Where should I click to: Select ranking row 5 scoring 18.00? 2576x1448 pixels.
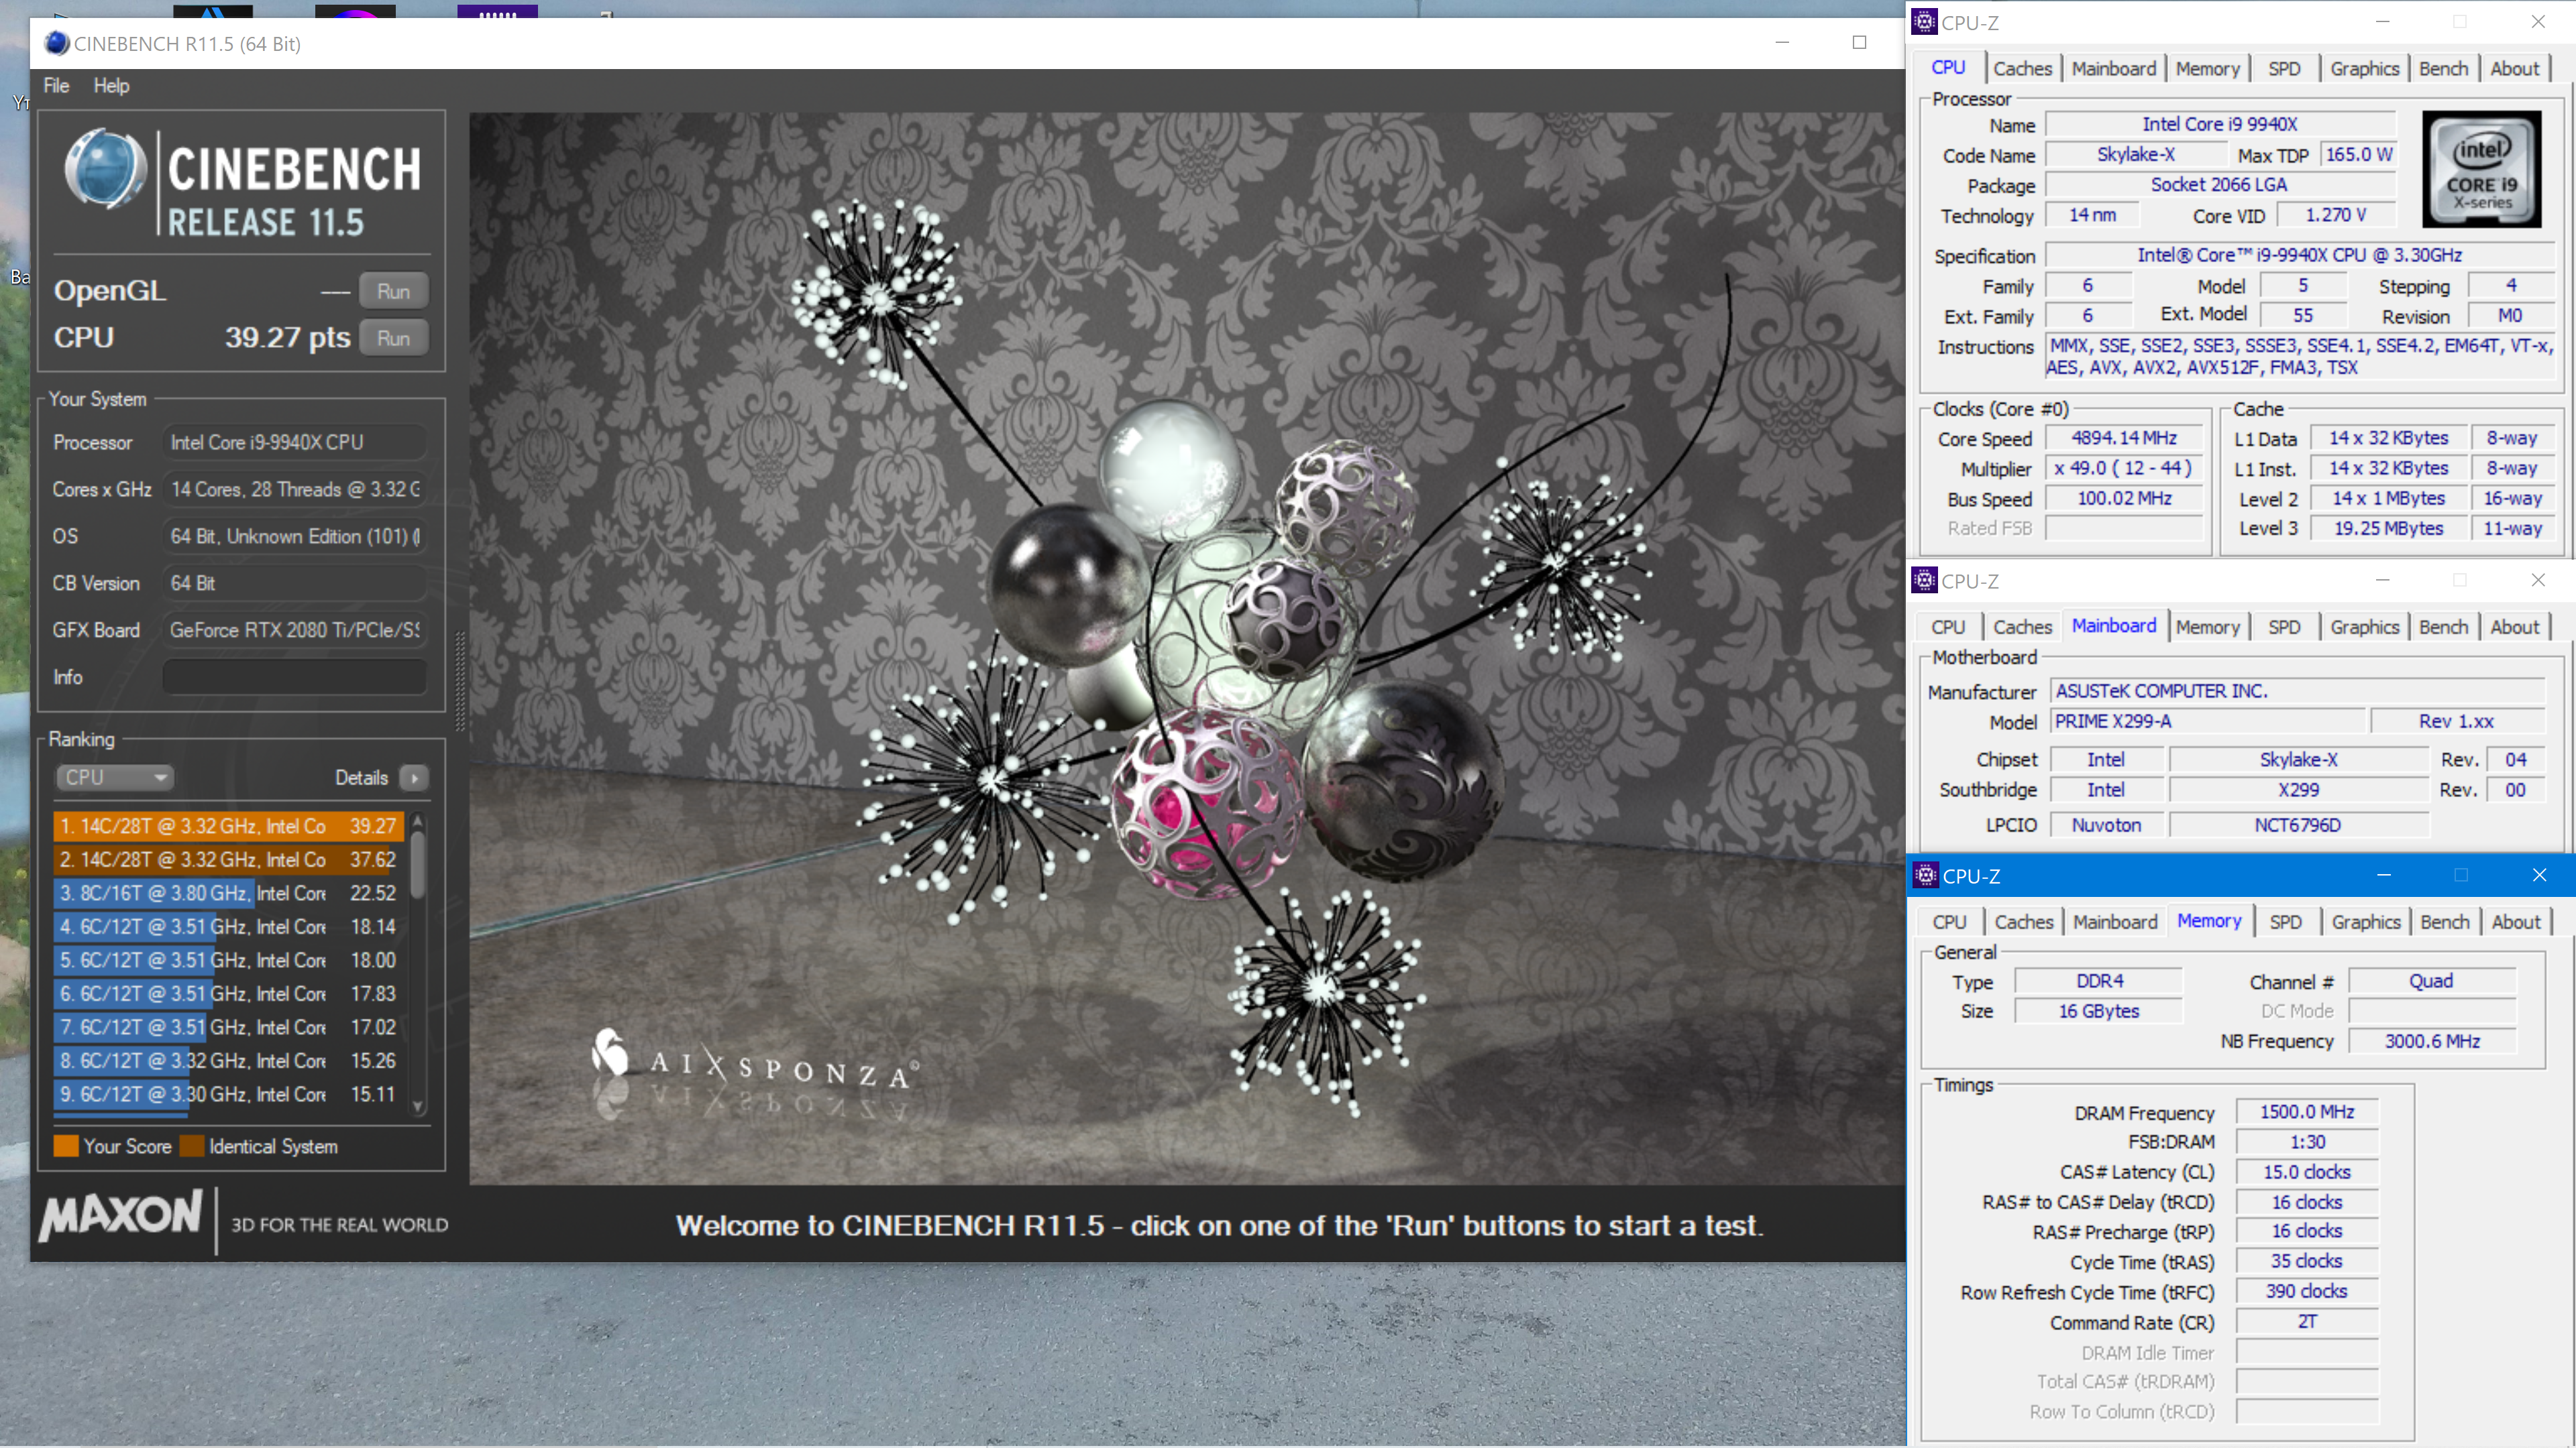229,959
